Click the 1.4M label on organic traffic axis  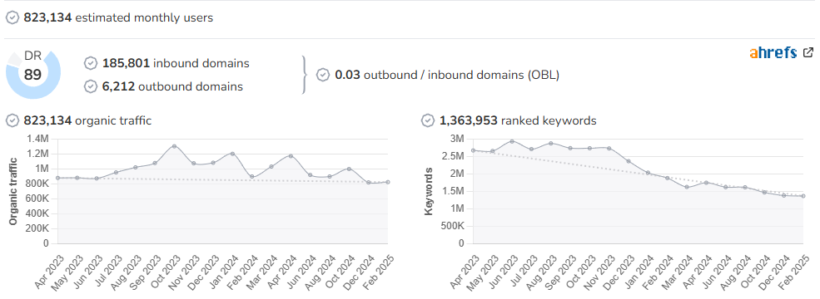(37, 139)
